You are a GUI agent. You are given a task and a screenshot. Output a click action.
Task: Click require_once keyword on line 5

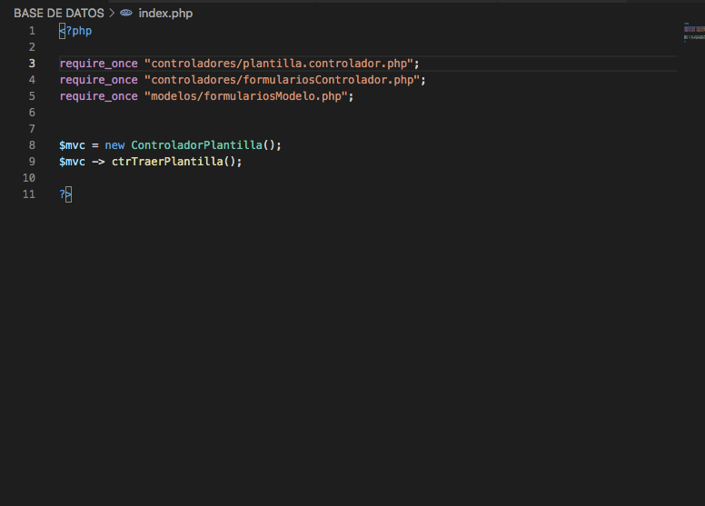(98, 96)
